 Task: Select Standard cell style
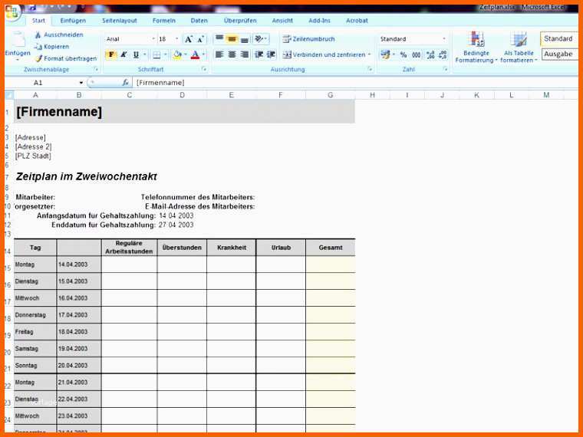point(558,38)
